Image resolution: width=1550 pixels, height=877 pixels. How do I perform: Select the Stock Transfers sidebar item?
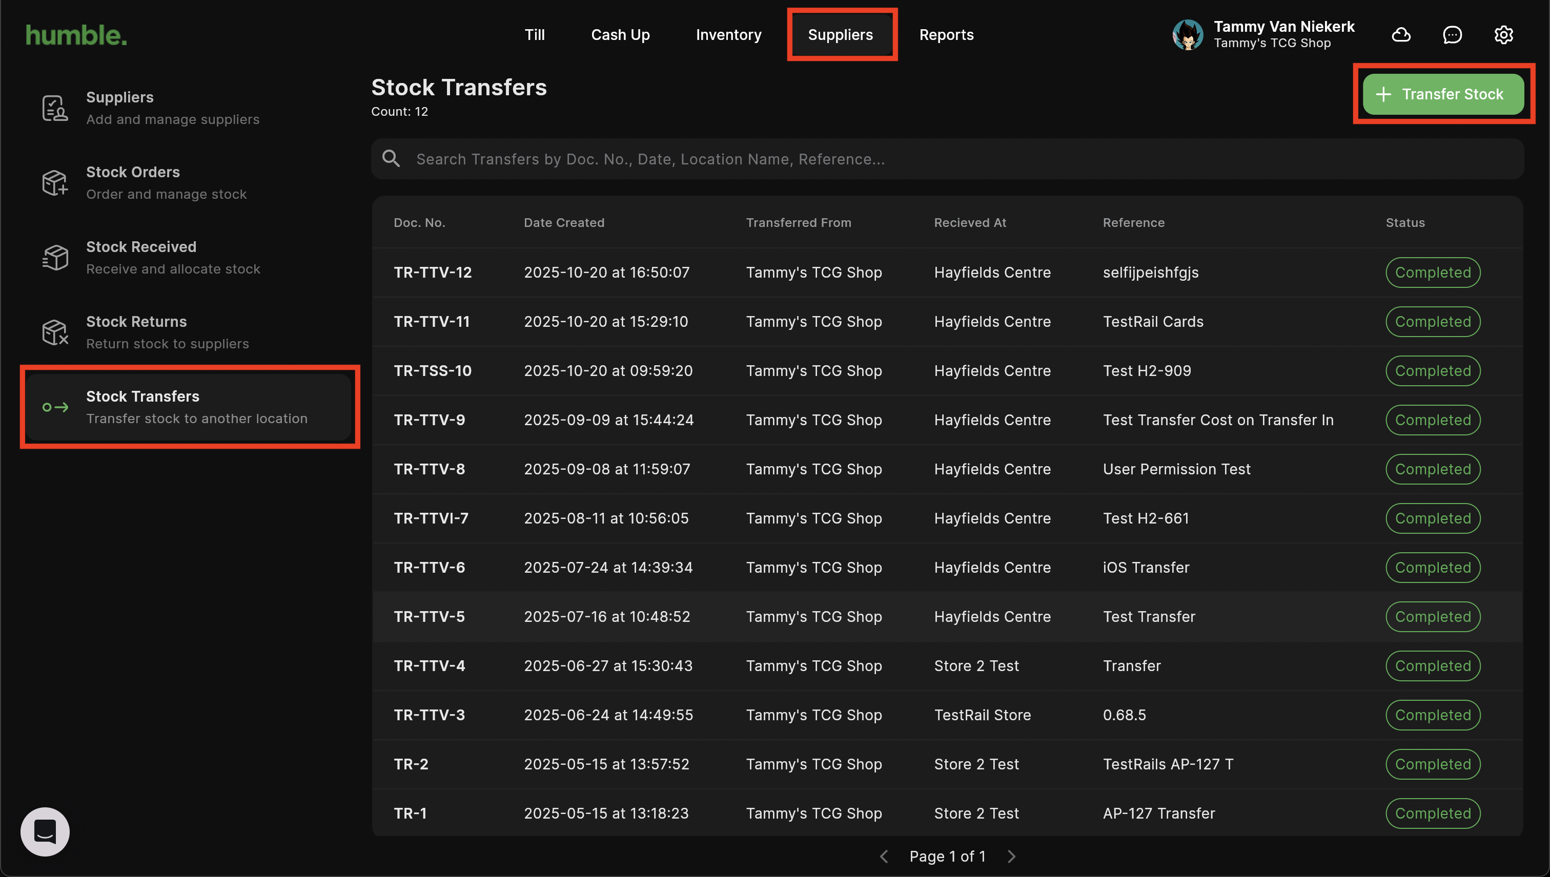coord(189,407)
